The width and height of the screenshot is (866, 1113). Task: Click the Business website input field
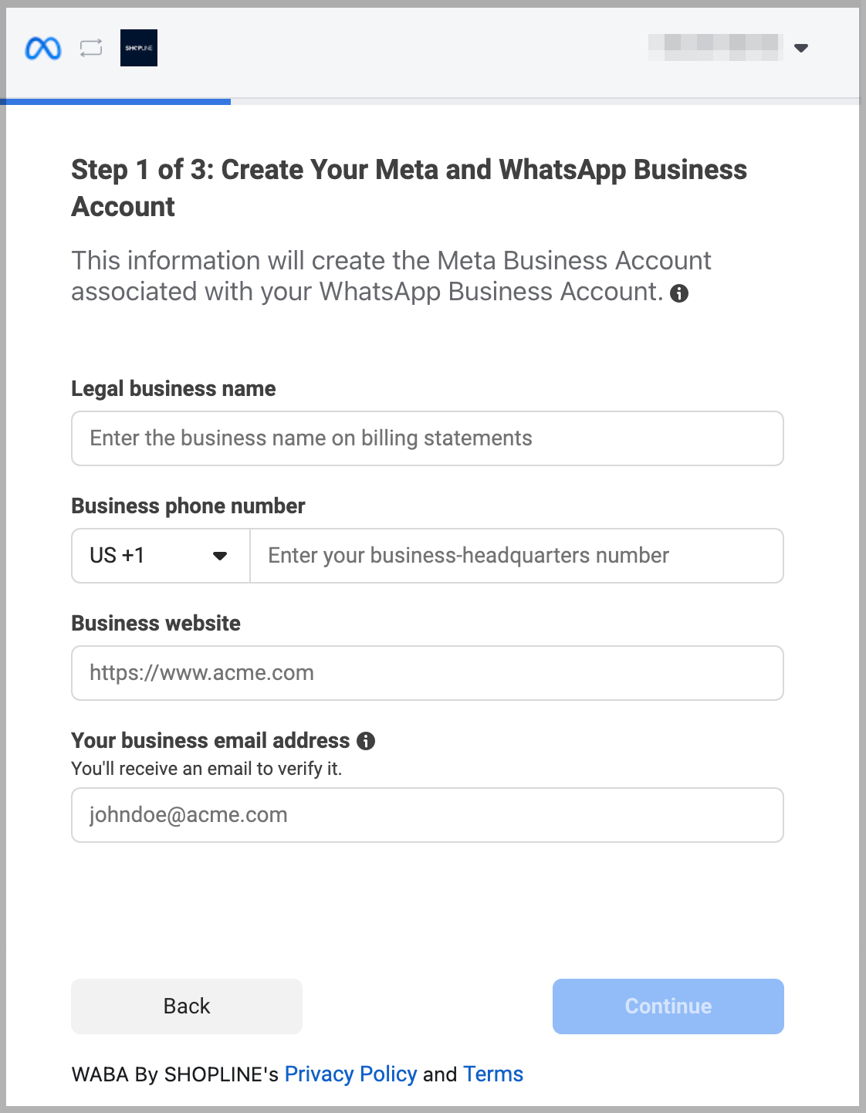(427, 672)
